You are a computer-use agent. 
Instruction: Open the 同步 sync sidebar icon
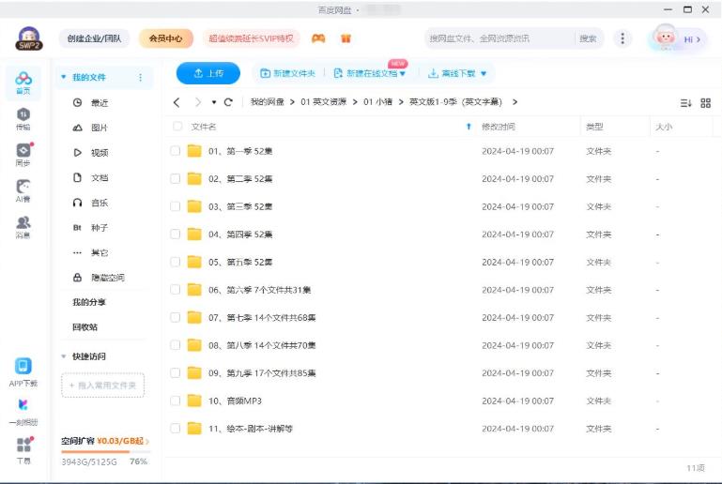pos(23,155)
